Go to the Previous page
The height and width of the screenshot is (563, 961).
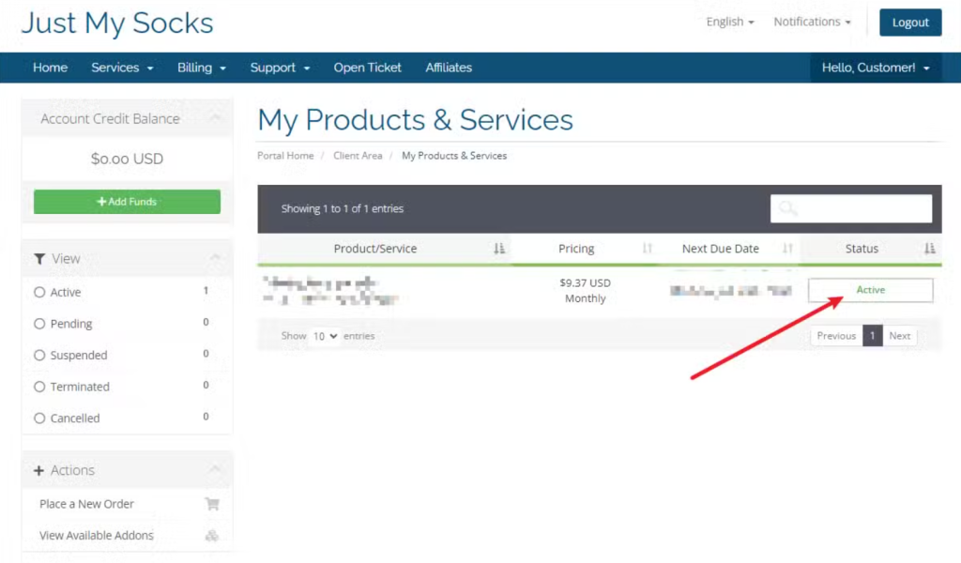836,336
